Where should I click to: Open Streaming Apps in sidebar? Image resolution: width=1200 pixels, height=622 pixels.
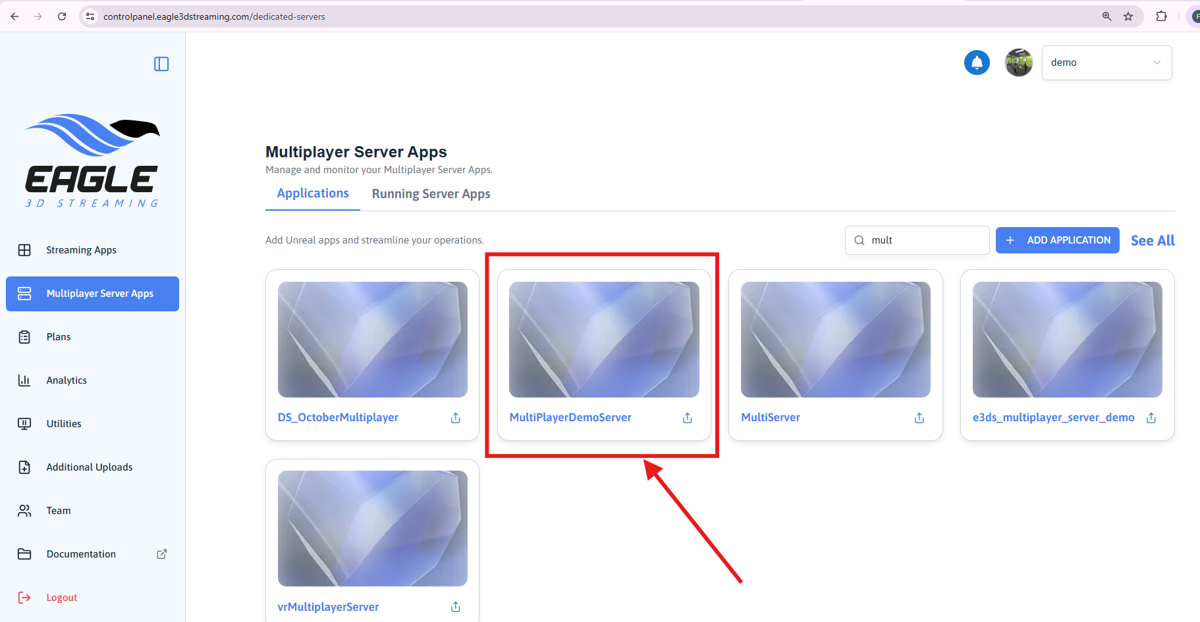tap(81, 250)
